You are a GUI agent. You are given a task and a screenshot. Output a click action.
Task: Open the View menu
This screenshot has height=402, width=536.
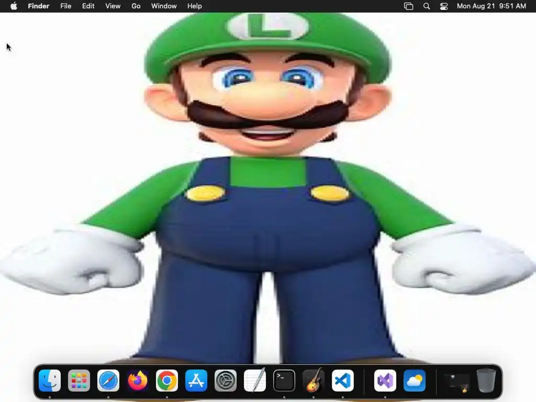click(113, 6)
